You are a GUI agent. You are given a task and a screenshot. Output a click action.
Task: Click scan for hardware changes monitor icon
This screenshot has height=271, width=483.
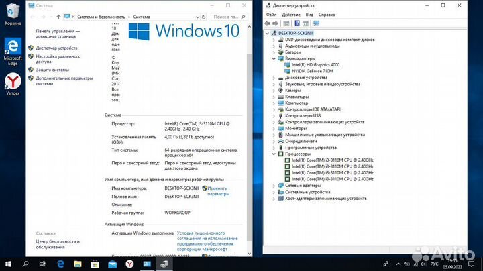point(316,23)
